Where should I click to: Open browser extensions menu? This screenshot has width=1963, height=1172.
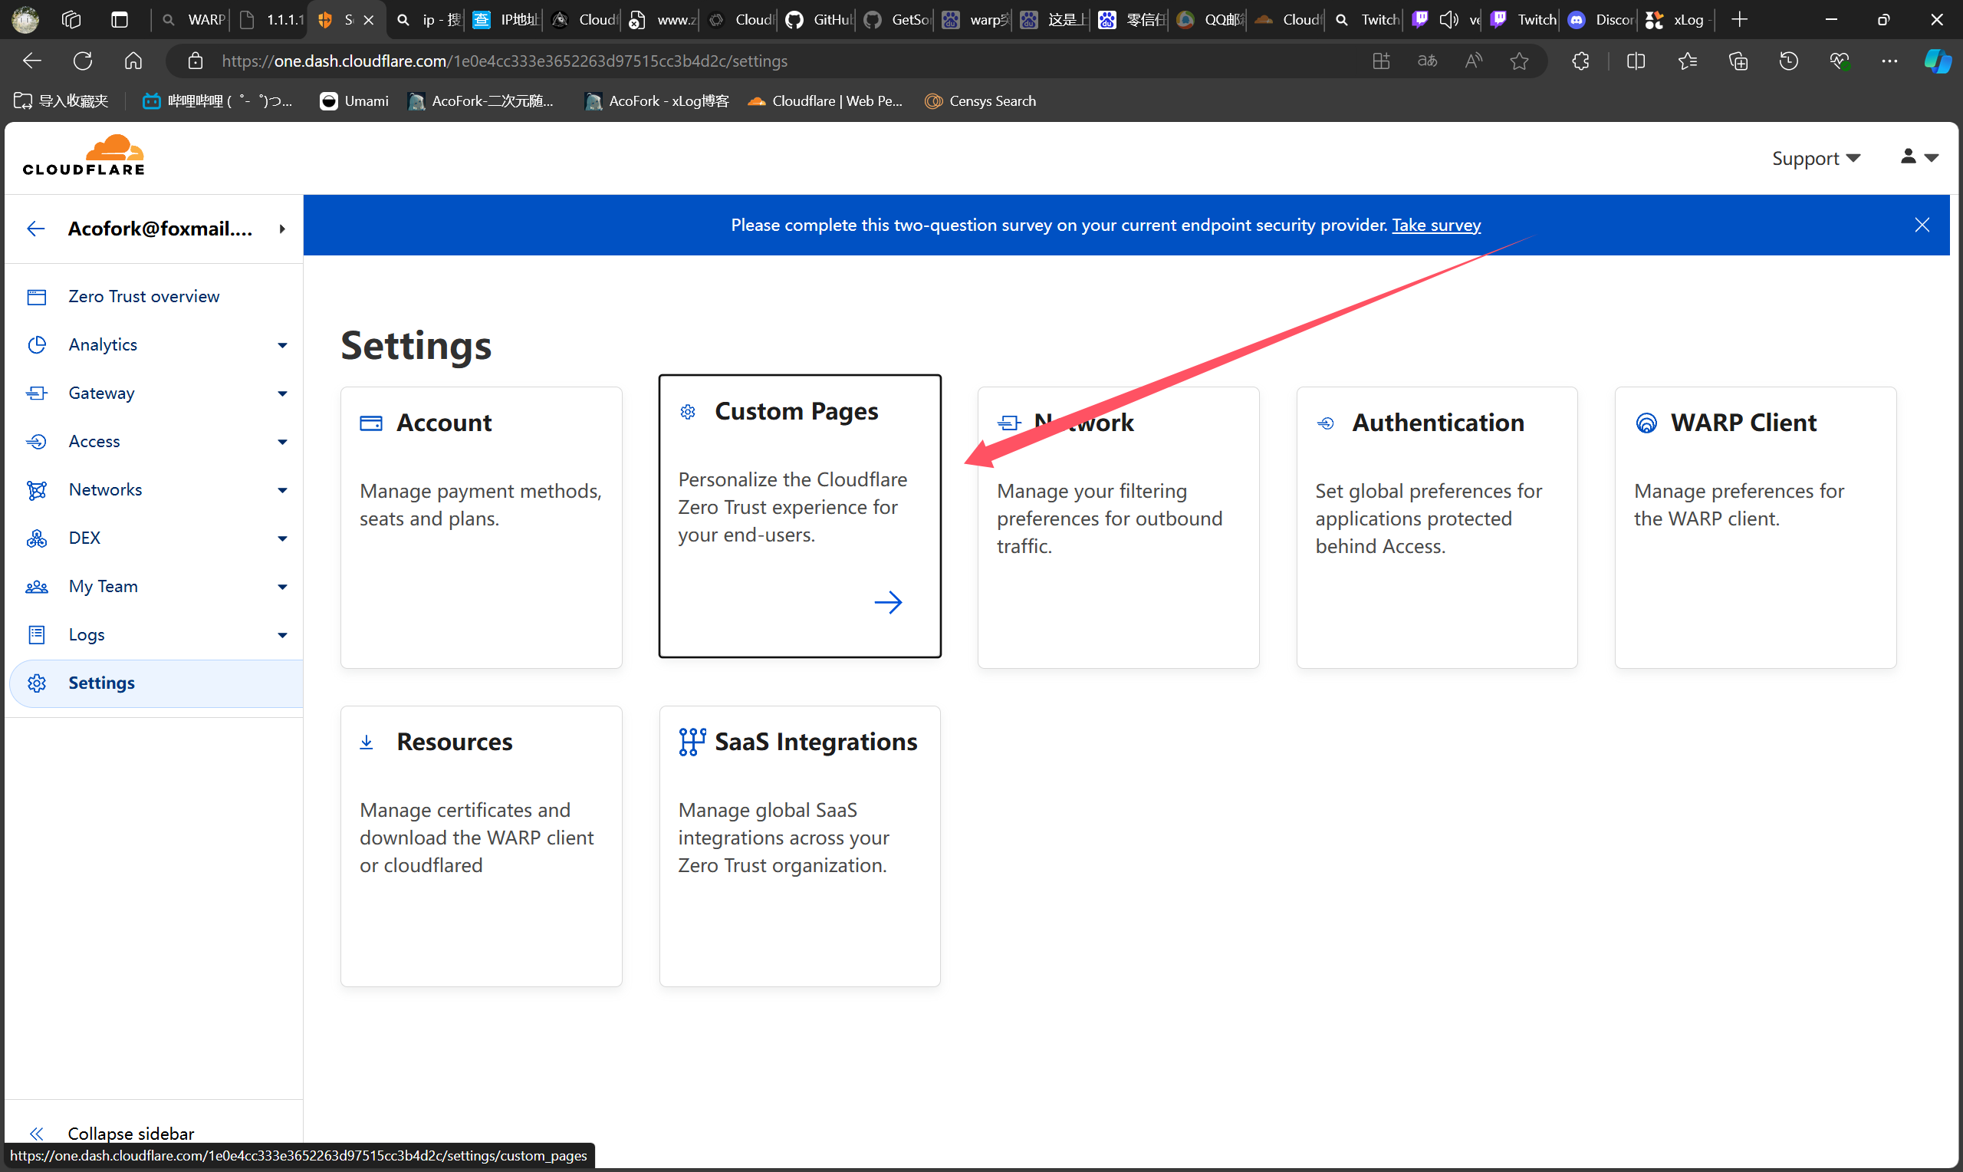coord(1580,61)
